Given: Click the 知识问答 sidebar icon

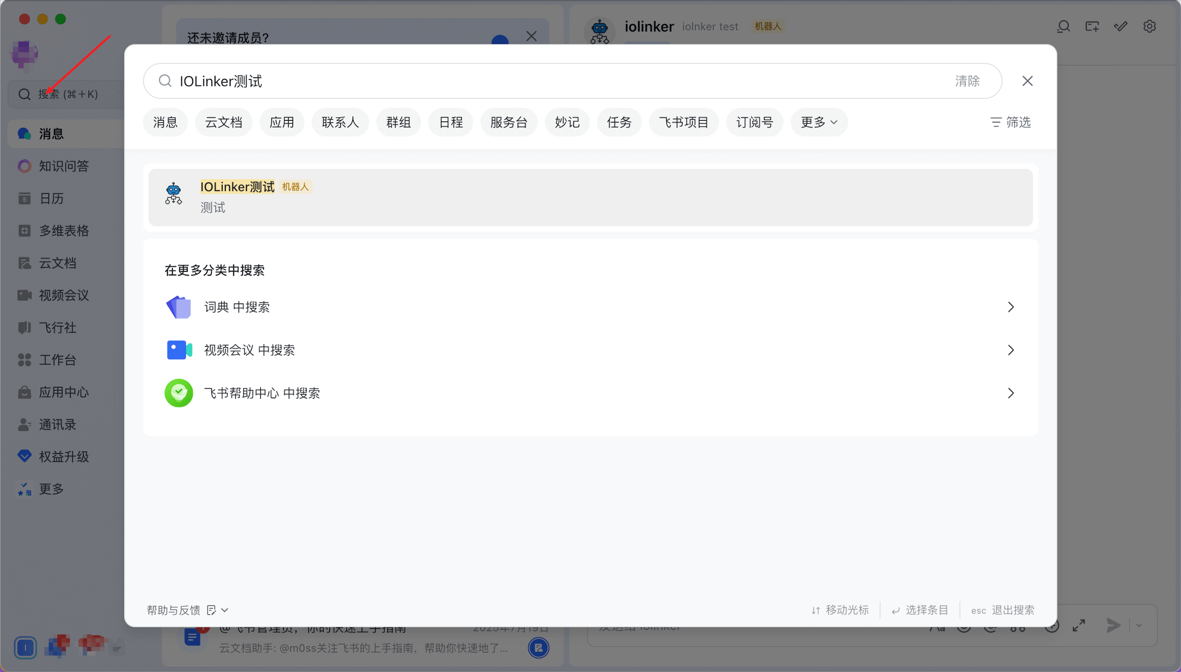Looking at the screenshot, I should pyautogui.click(x=24, y=166).
